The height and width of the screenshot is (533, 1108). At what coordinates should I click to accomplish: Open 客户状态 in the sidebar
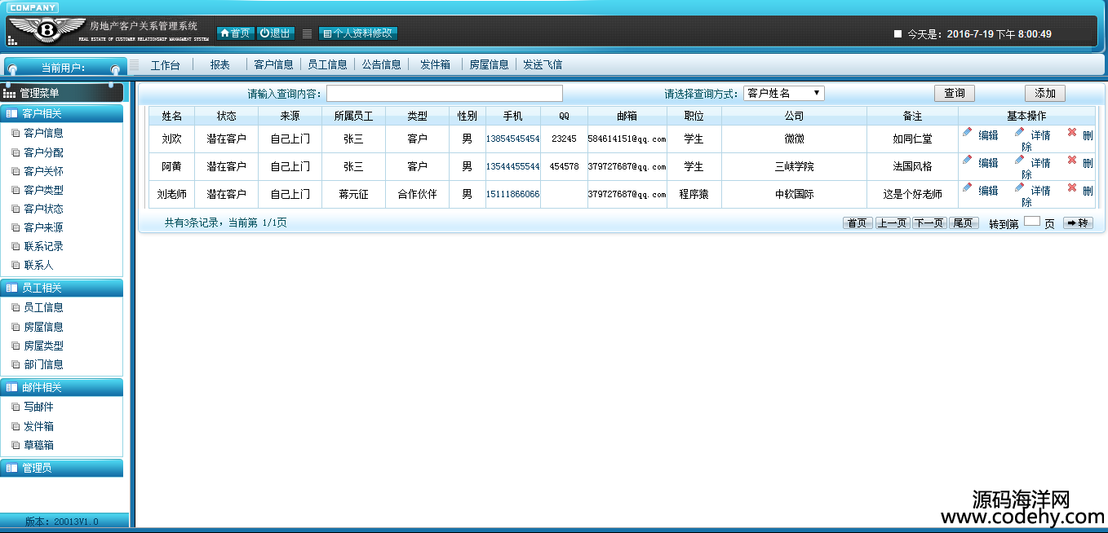pyautogui.click(x=43, y=209)
